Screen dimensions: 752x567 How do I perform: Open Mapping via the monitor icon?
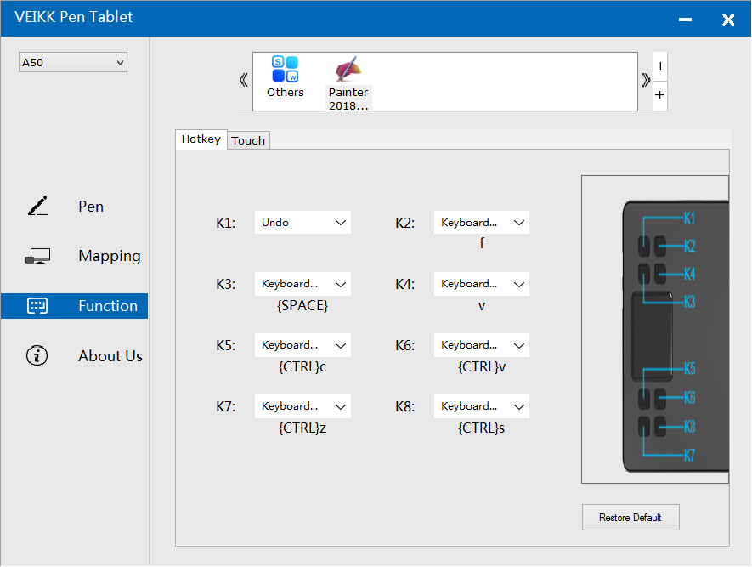[x=37, y=256]
